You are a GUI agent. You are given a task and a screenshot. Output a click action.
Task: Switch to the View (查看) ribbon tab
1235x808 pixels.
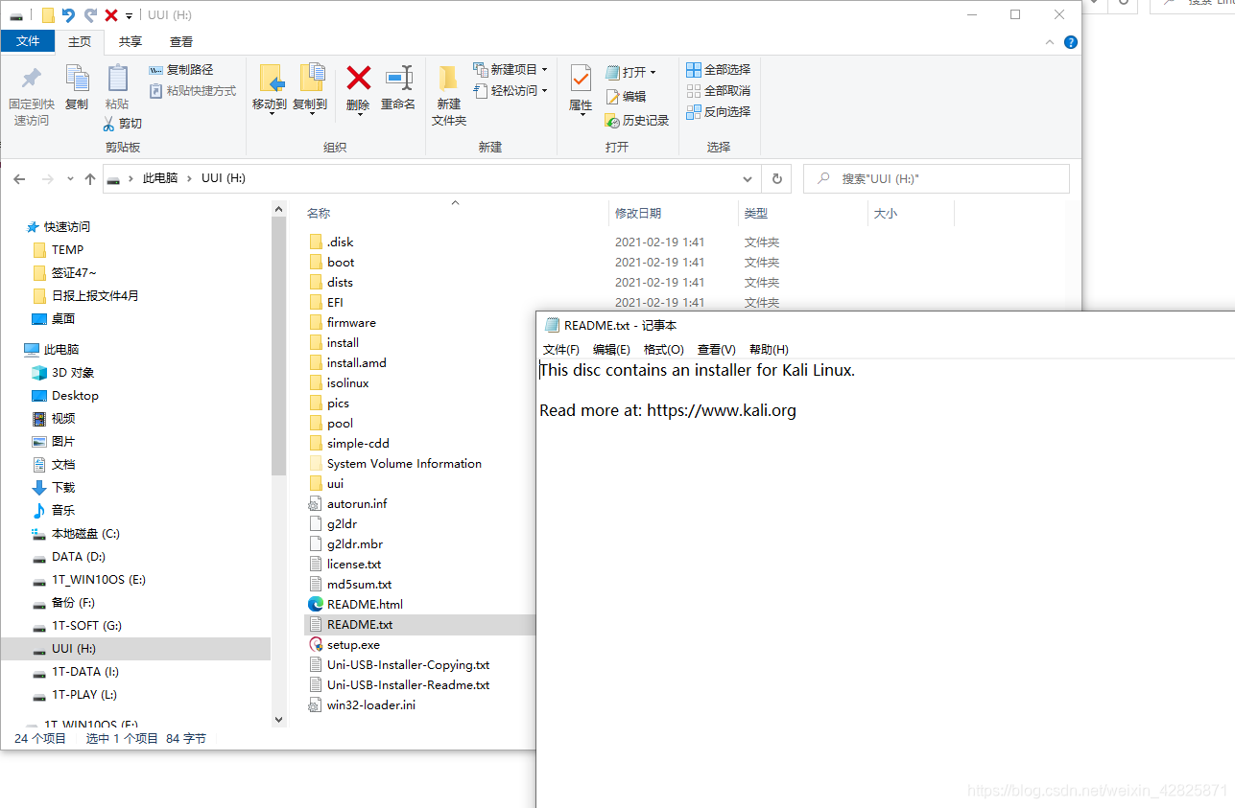pos(181,41)
